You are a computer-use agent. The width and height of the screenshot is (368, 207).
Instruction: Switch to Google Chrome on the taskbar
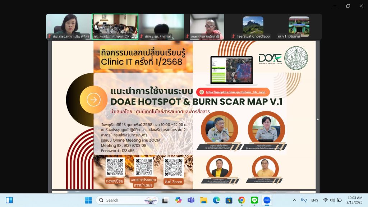242,200
